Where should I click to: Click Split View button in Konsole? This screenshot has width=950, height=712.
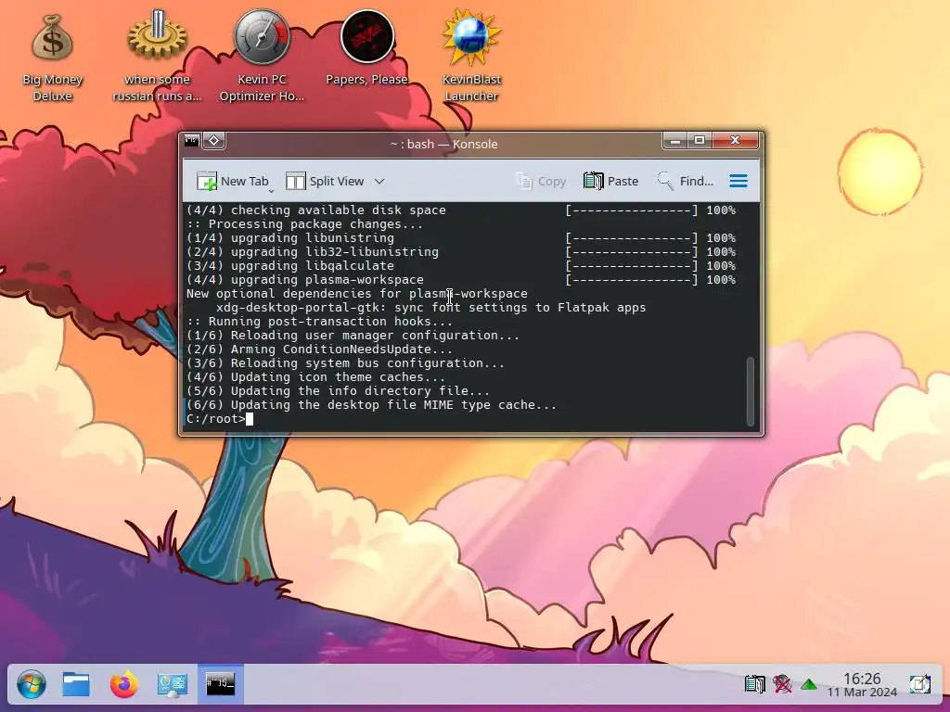click(325, 181)
